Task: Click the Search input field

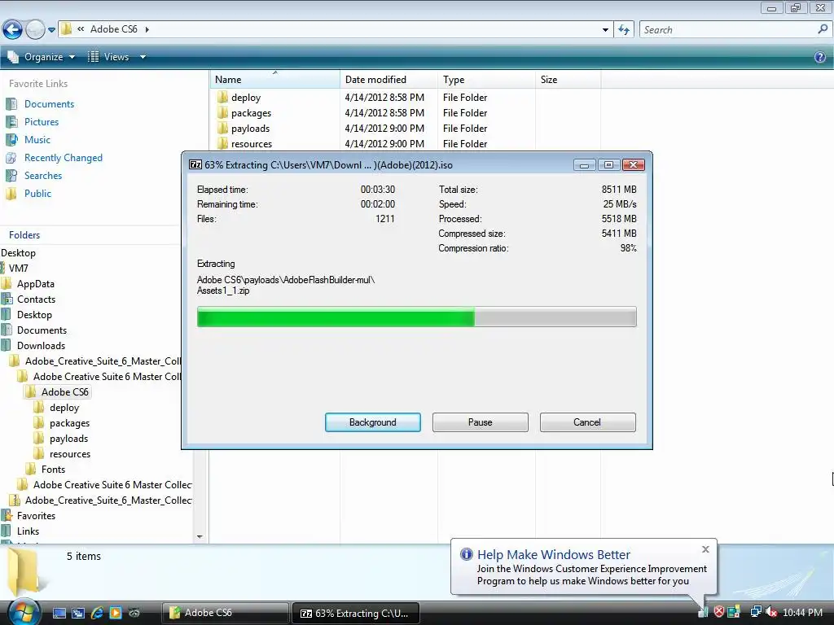Action: click(729, 30)
